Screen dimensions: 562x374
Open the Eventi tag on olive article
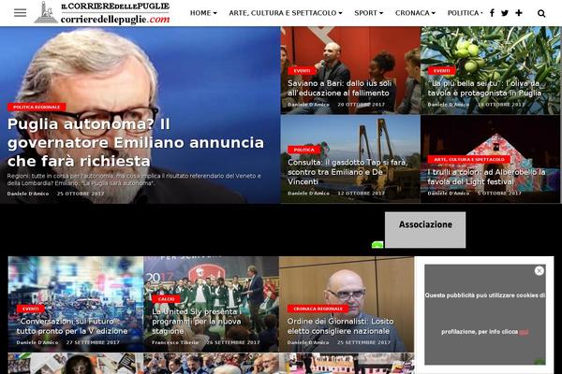pos(441,71)
